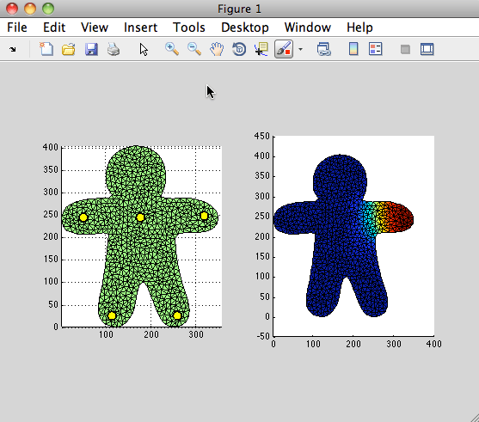Insert a legend using the toolbar icon

[x=376, y=49]
